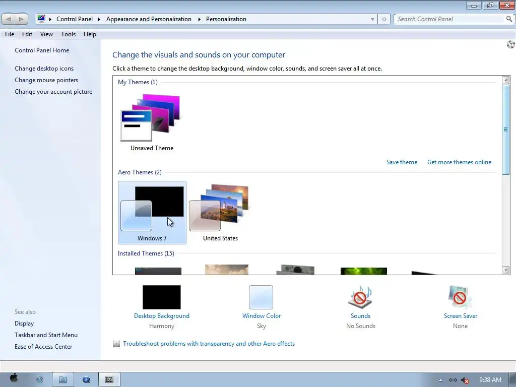Open the Help question mark icon

point(511,44)
